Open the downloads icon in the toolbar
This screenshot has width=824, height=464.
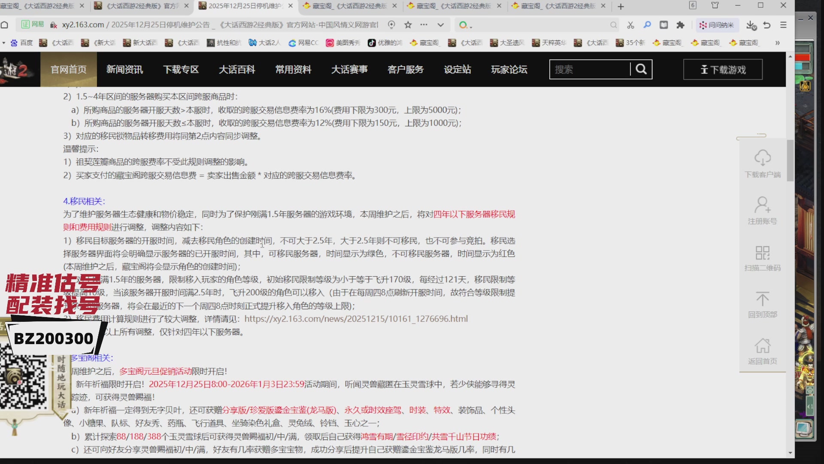[x=750, y=25]
